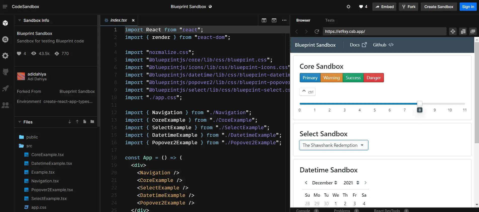Open the preferences gear in top bar
Screen dimensions: 479x212
(348, 7)
